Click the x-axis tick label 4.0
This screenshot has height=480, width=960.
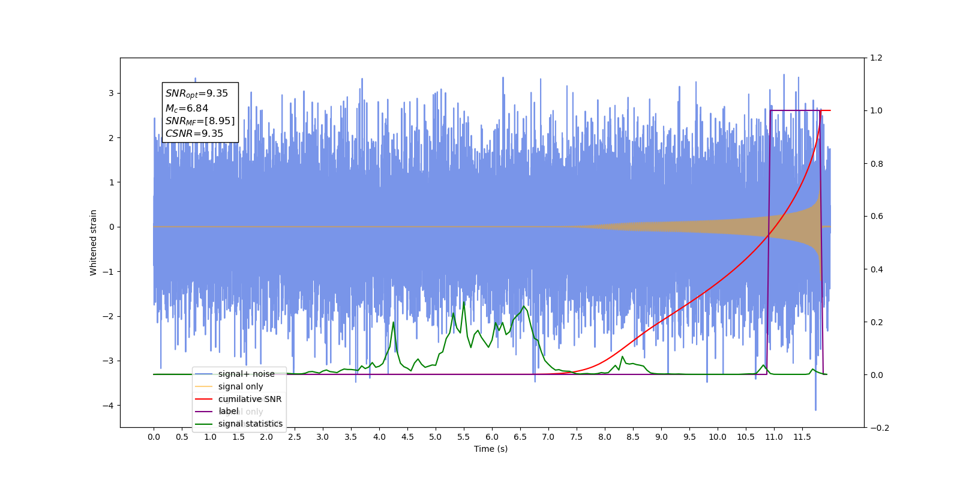pyautogui.click(x=379, y=437)
